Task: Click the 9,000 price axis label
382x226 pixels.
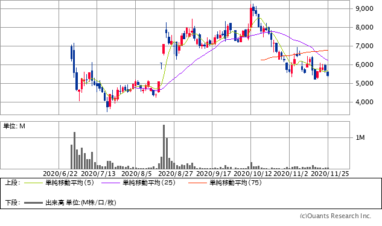Action: click(x=364, y=9)
